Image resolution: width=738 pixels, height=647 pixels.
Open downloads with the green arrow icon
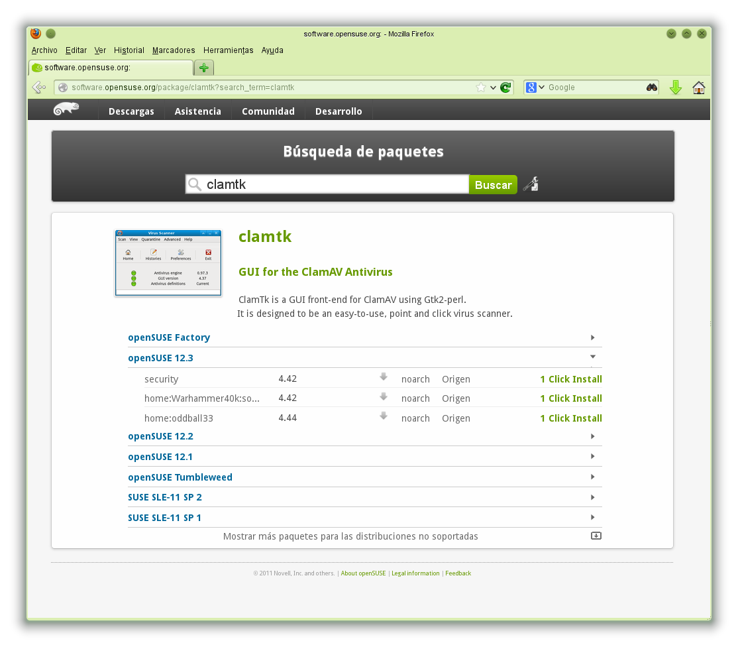click(676, 87)
